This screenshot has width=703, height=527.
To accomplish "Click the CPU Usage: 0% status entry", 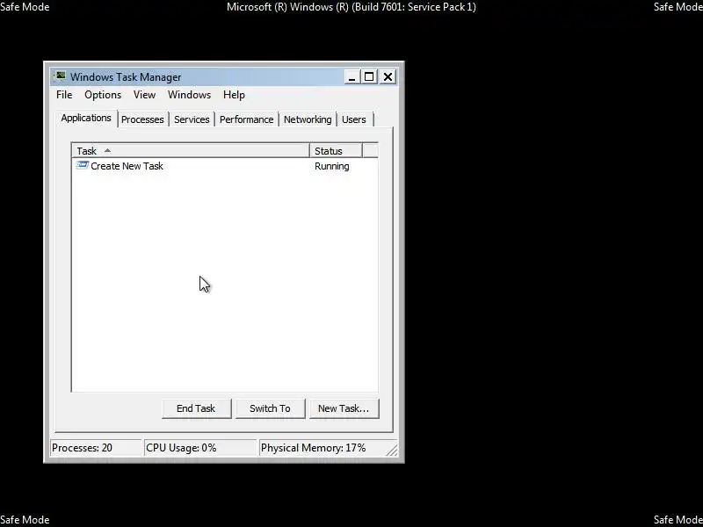I will [x=201, y=448].
